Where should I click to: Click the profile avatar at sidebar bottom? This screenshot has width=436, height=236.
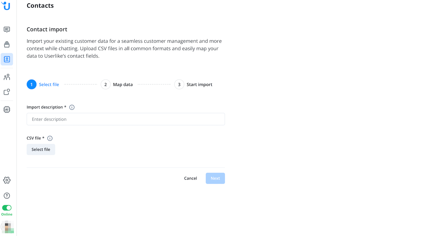(8, 227)
